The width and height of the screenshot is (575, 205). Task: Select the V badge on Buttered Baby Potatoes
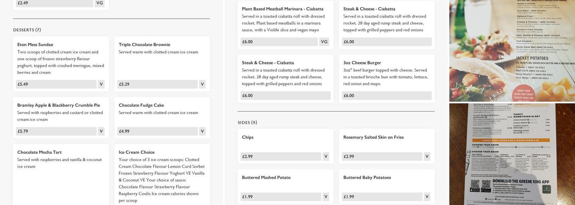click(427, 197)
